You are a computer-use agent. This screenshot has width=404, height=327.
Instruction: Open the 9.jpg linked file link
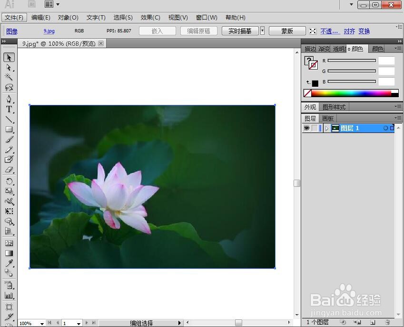coord(49,31)
